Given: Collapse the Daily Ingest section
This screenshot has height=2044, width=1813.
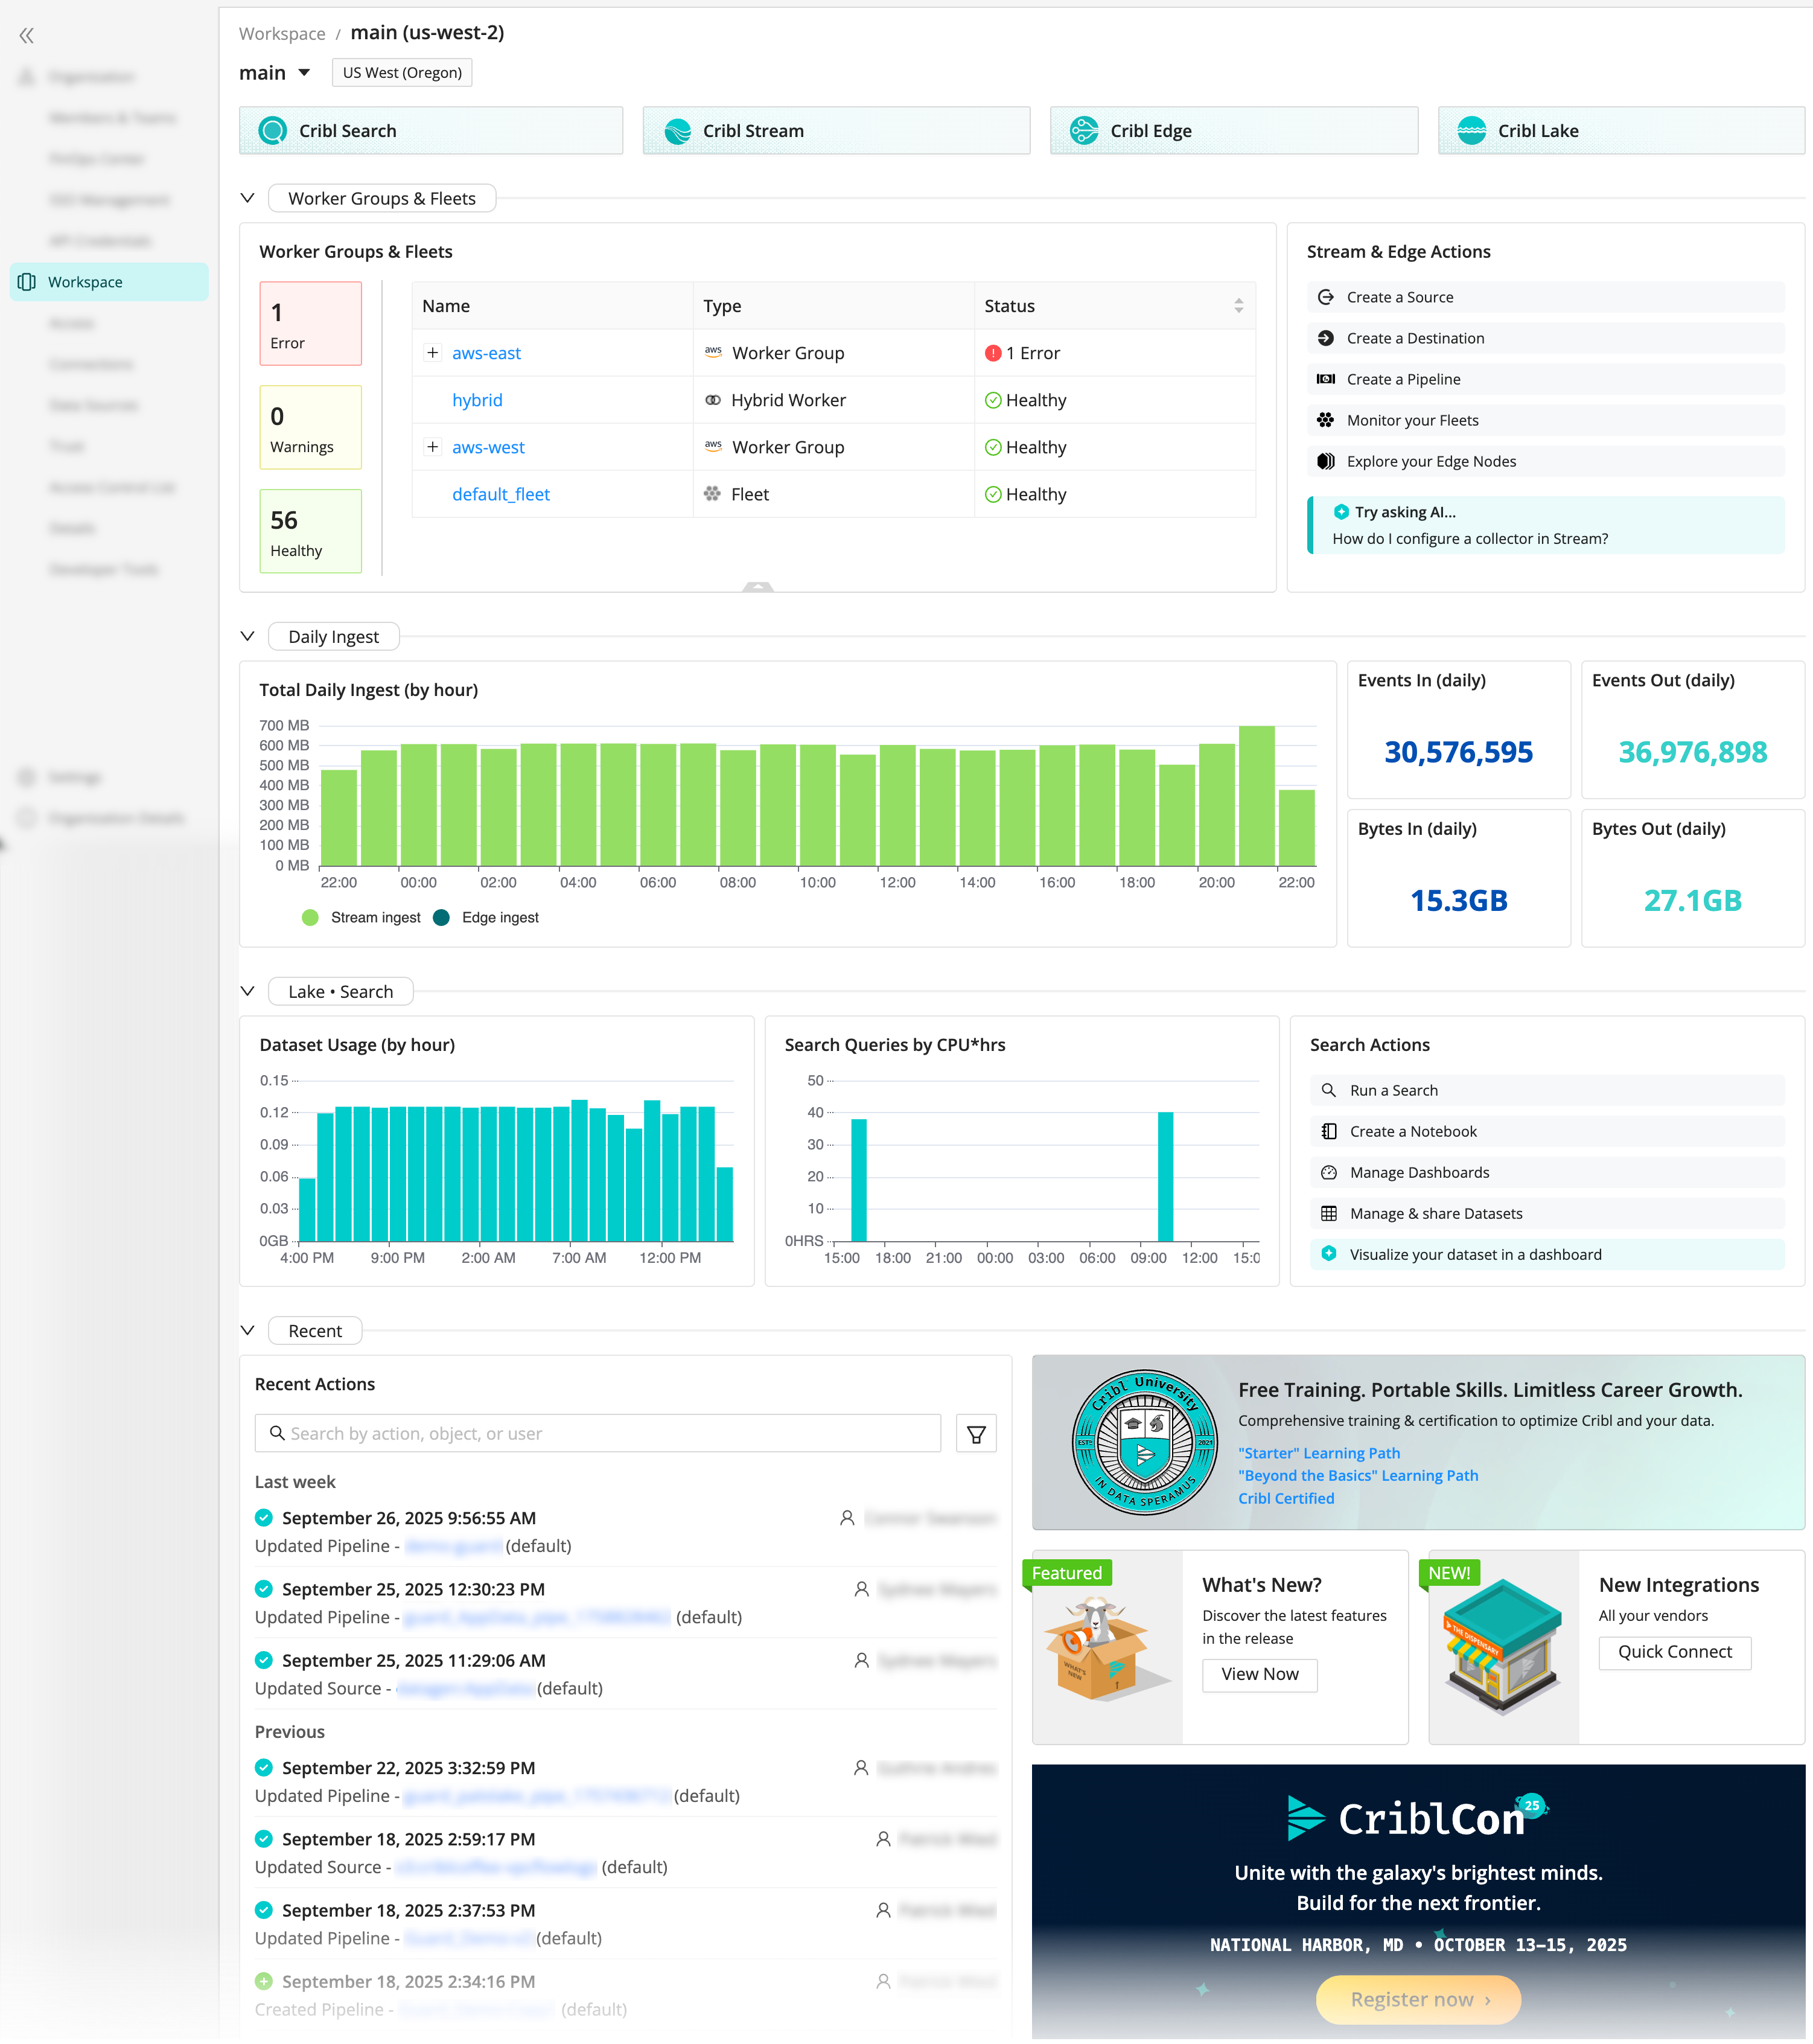Looking at the screenshot, I should 248,636.
